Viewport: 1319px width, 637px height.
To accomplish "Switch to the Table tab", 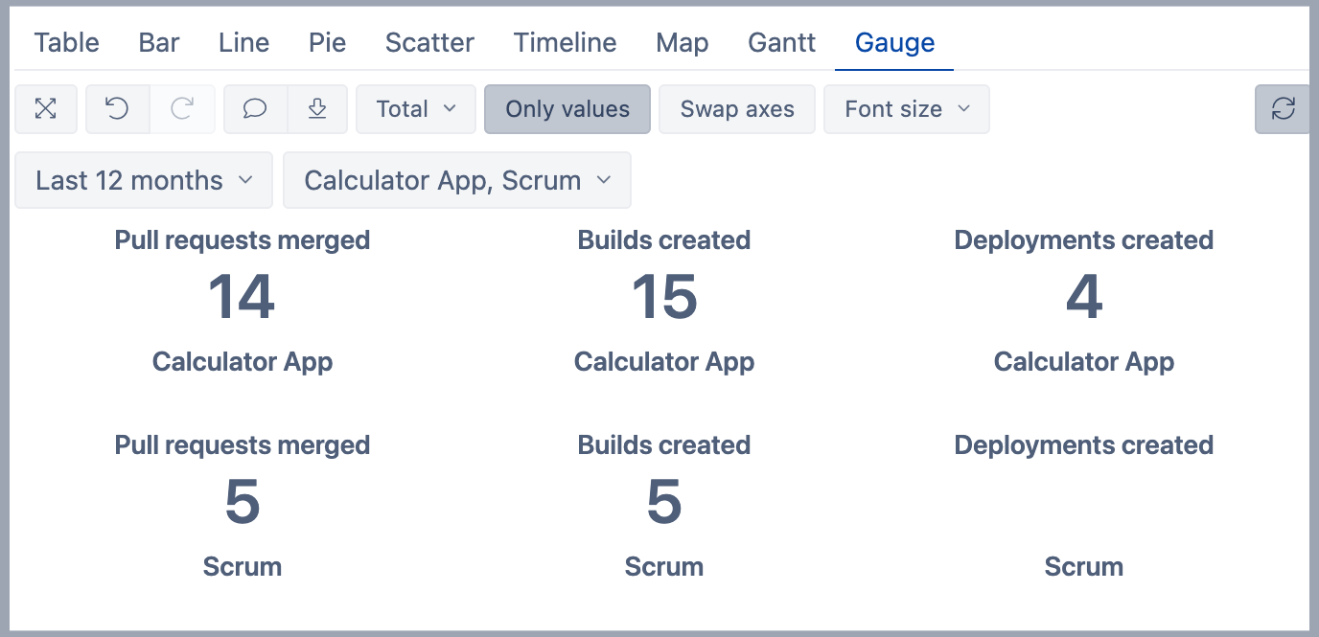I will [67, 43].
